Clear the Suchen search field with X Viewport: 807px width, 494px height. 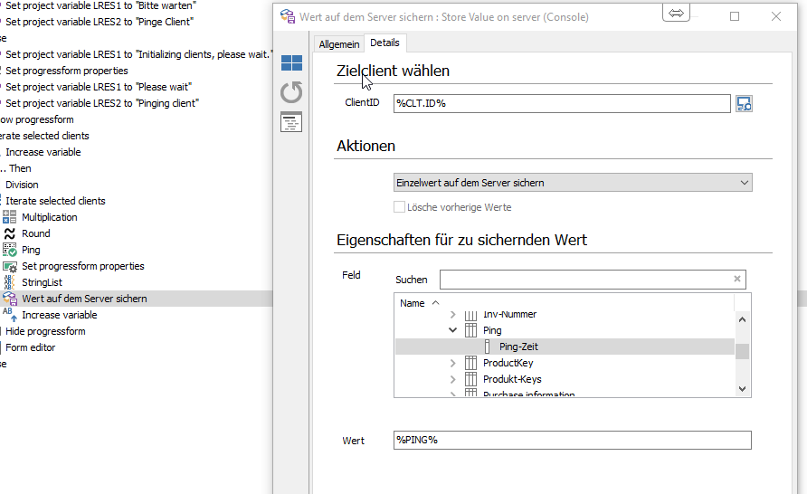[736, 280]
